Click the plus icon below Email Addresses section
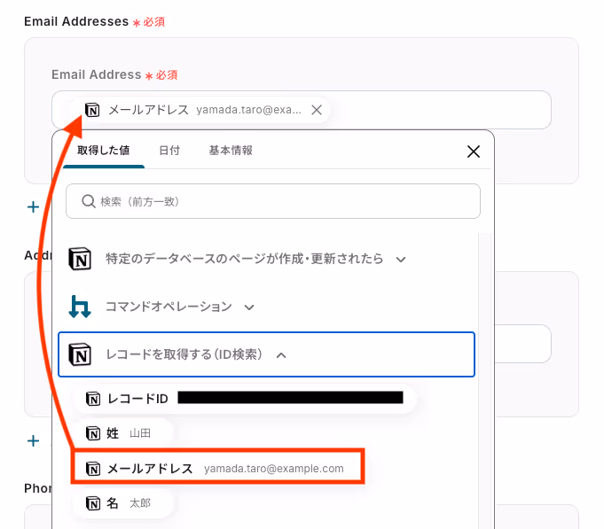Viewport: 604px width, 529px height. coord(34,207)
